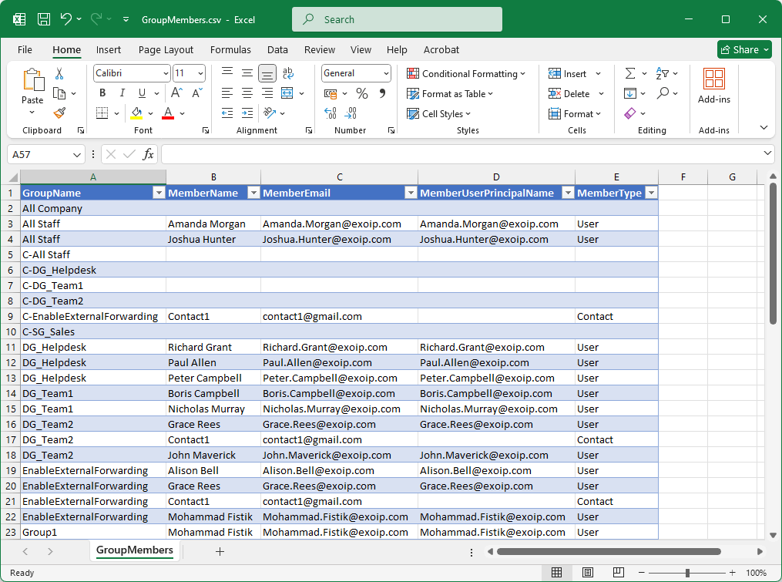The image size is (782, 582).
Task: Open Conditional Formatting menu
Action: [x=467, y=73]
